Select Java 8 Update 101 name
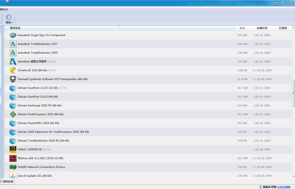 point(35,176)
